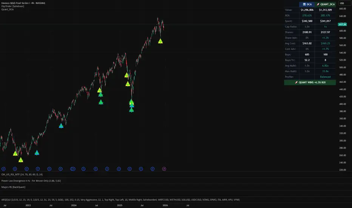Click the $341,017 spent cell
Screen dimensions: 352x208
tap(325, 21)
